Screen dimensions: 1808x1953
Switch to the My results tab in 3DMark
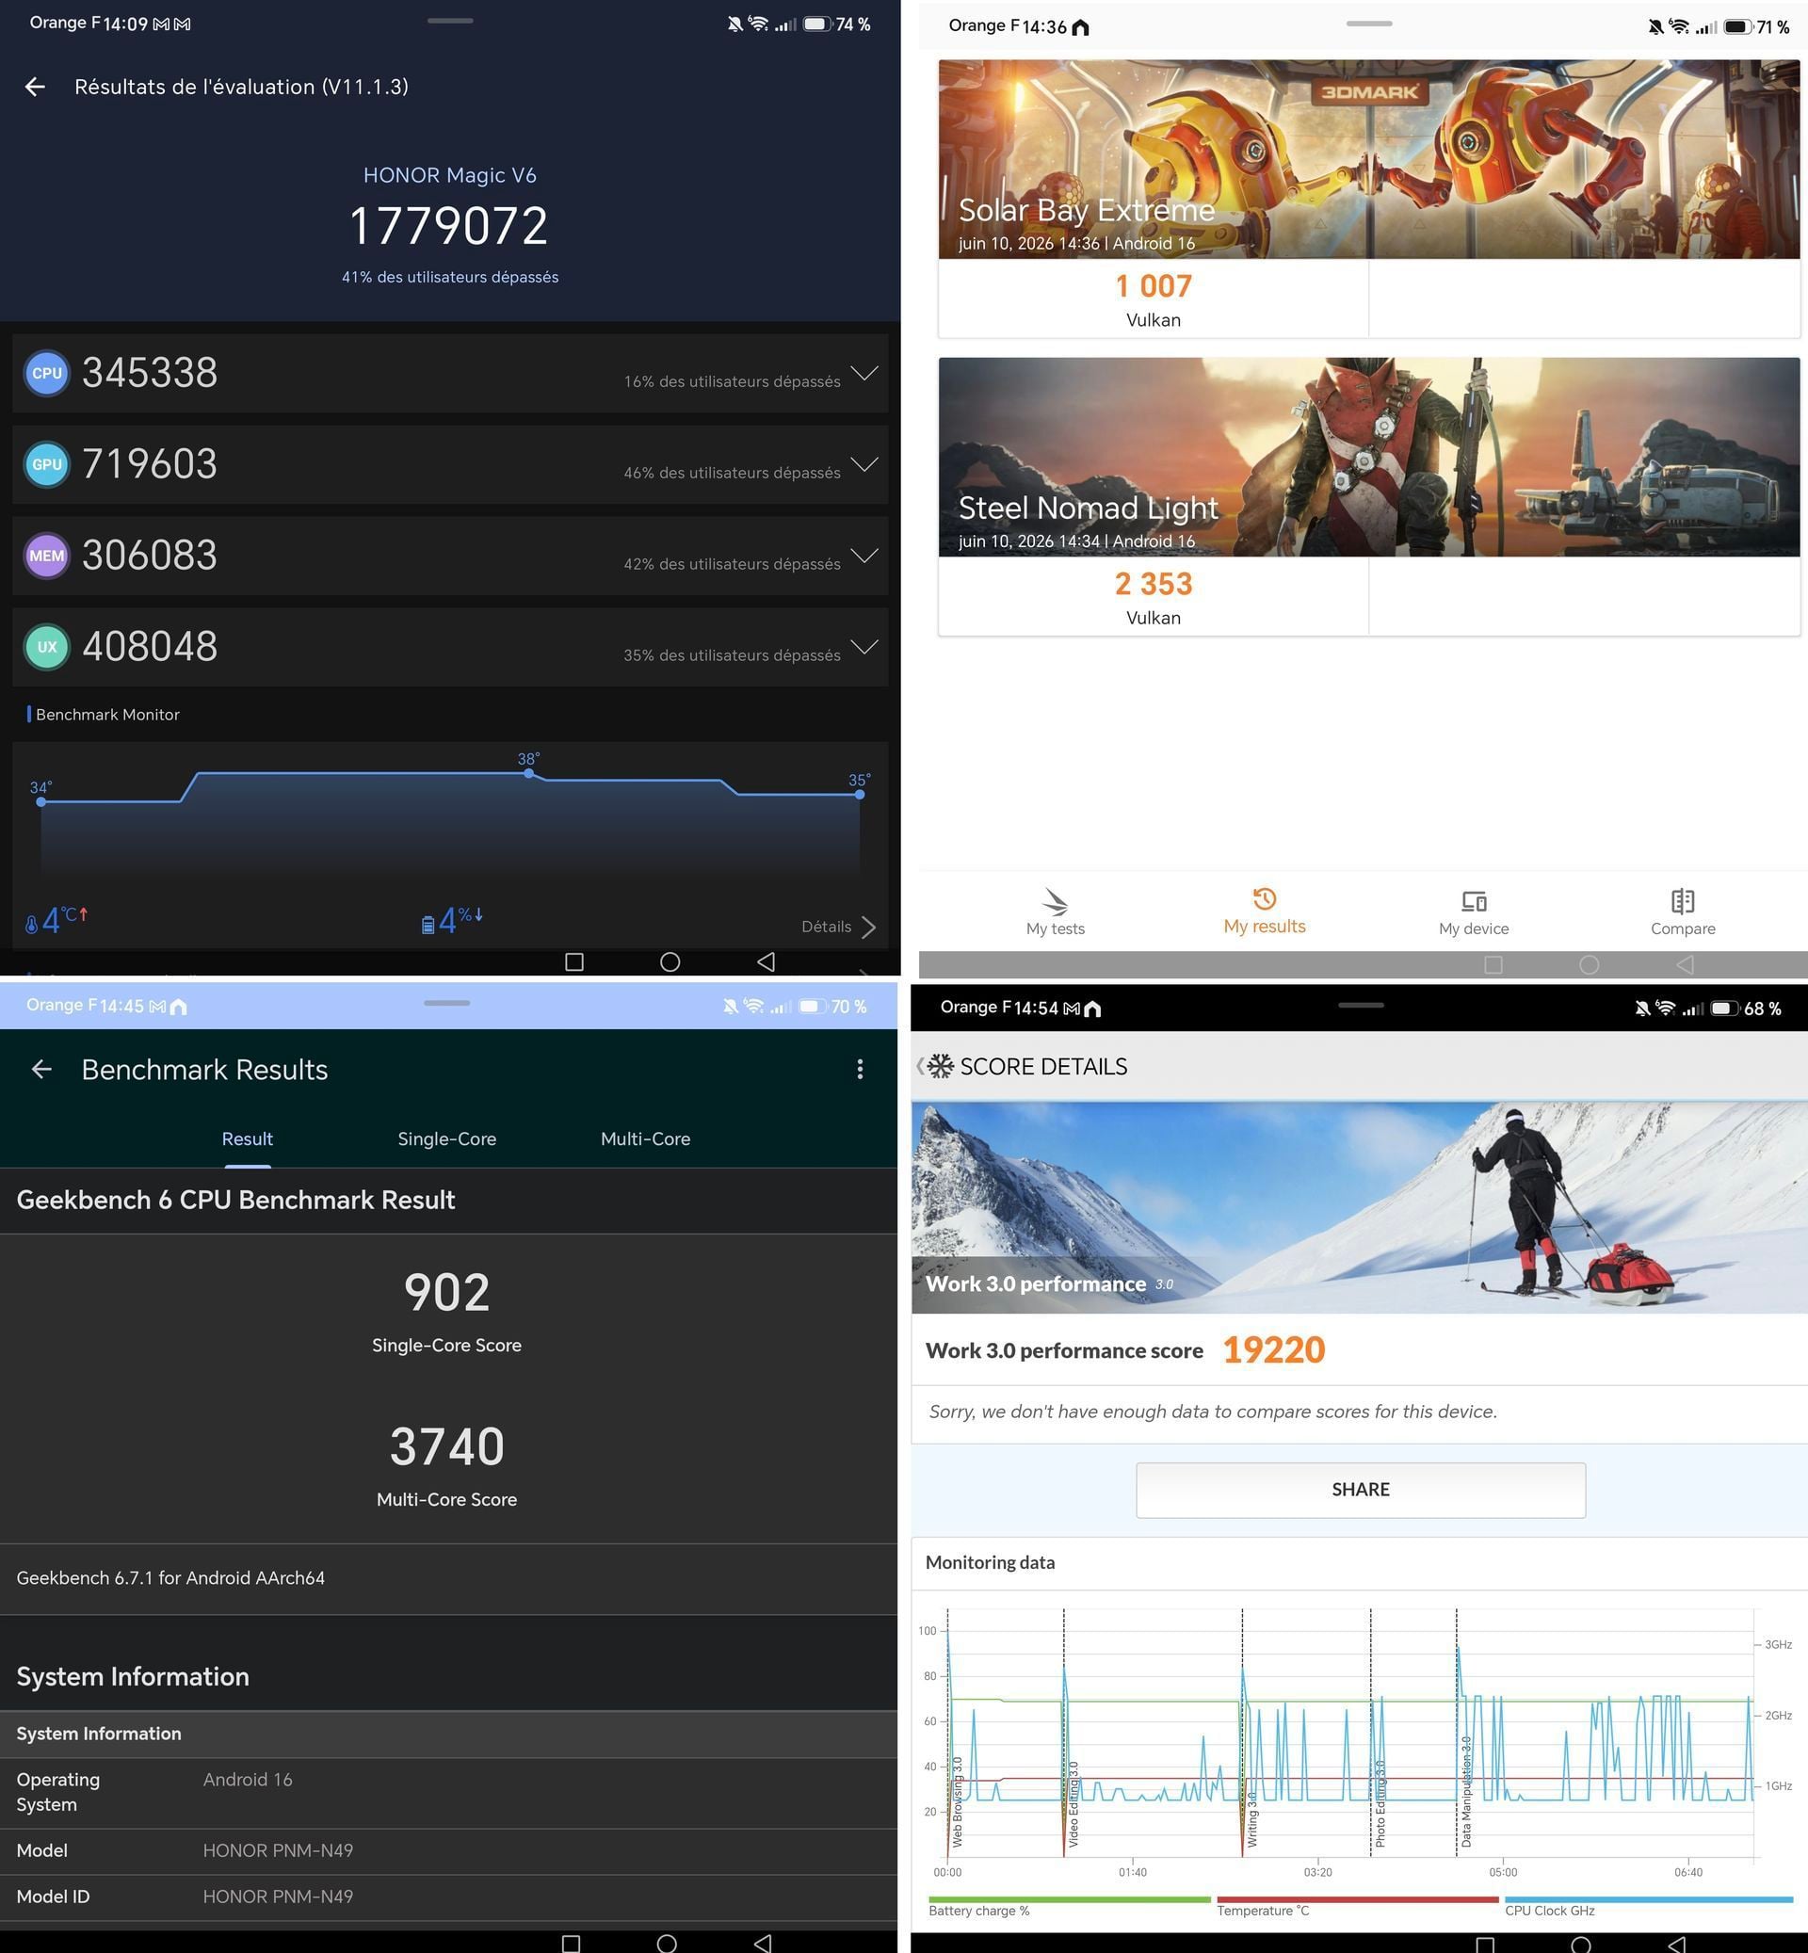pyautogui.click(x=1264, y=912)
